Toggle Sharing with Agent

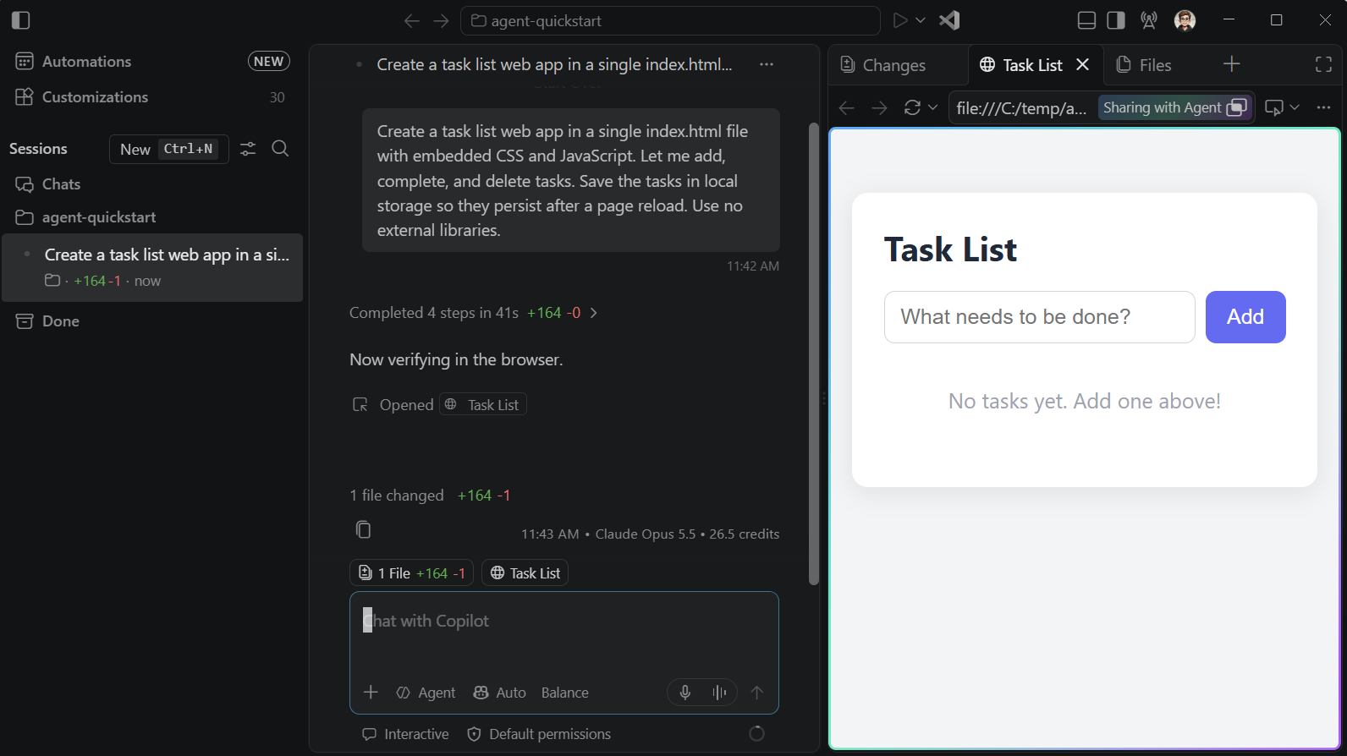pos(1174,107)
